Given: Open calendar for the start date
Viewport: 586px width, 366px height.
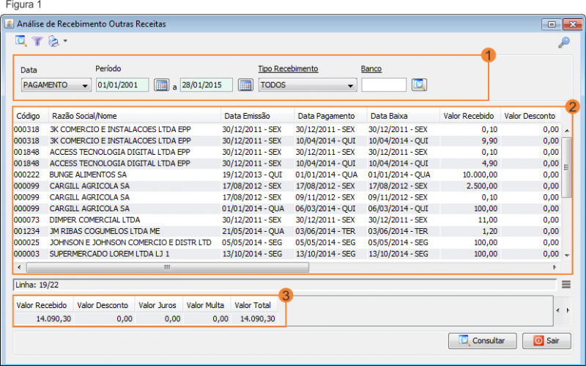Looking at the screenshot, I should (x=161, y=85).
